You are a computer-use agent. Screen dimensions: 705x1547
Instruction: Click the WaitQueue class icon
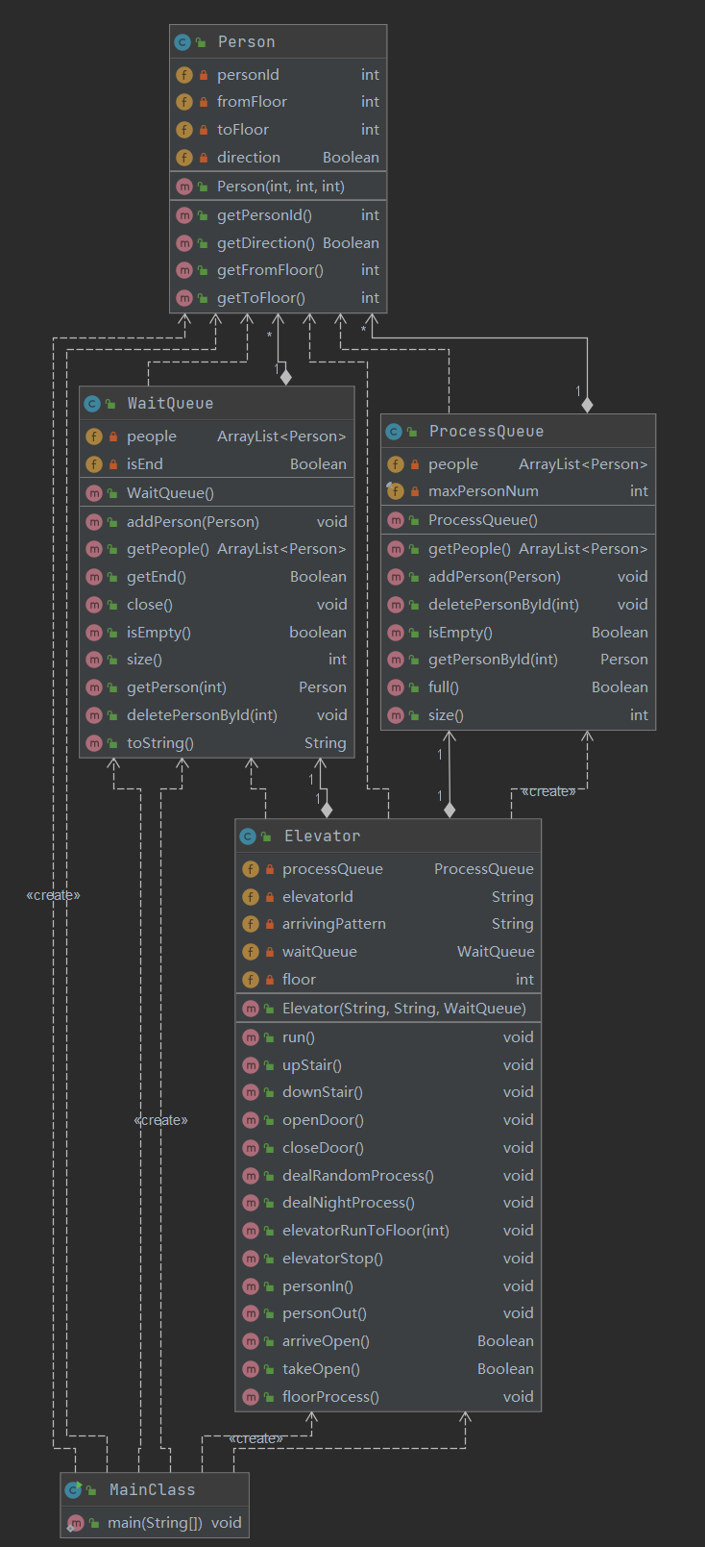tap(92, 404)
